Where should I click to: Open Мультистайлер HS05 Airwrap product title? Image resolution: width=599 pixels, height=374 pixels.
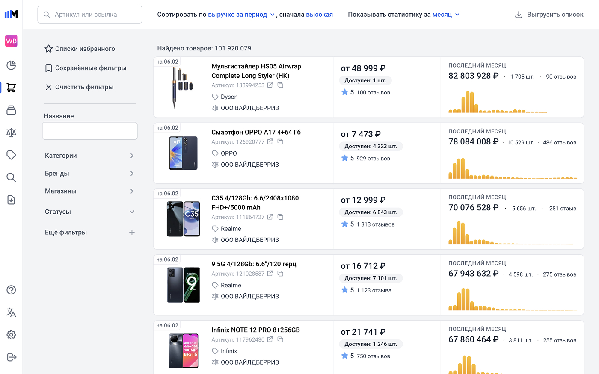click(256, 71)
